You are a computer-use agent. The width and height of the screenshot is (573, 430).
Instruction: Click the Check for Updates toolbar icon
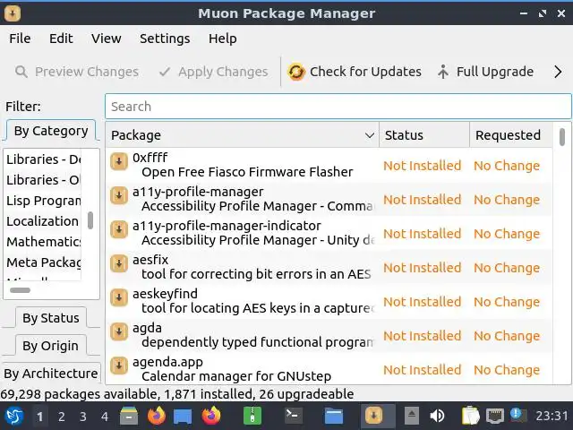296,72
